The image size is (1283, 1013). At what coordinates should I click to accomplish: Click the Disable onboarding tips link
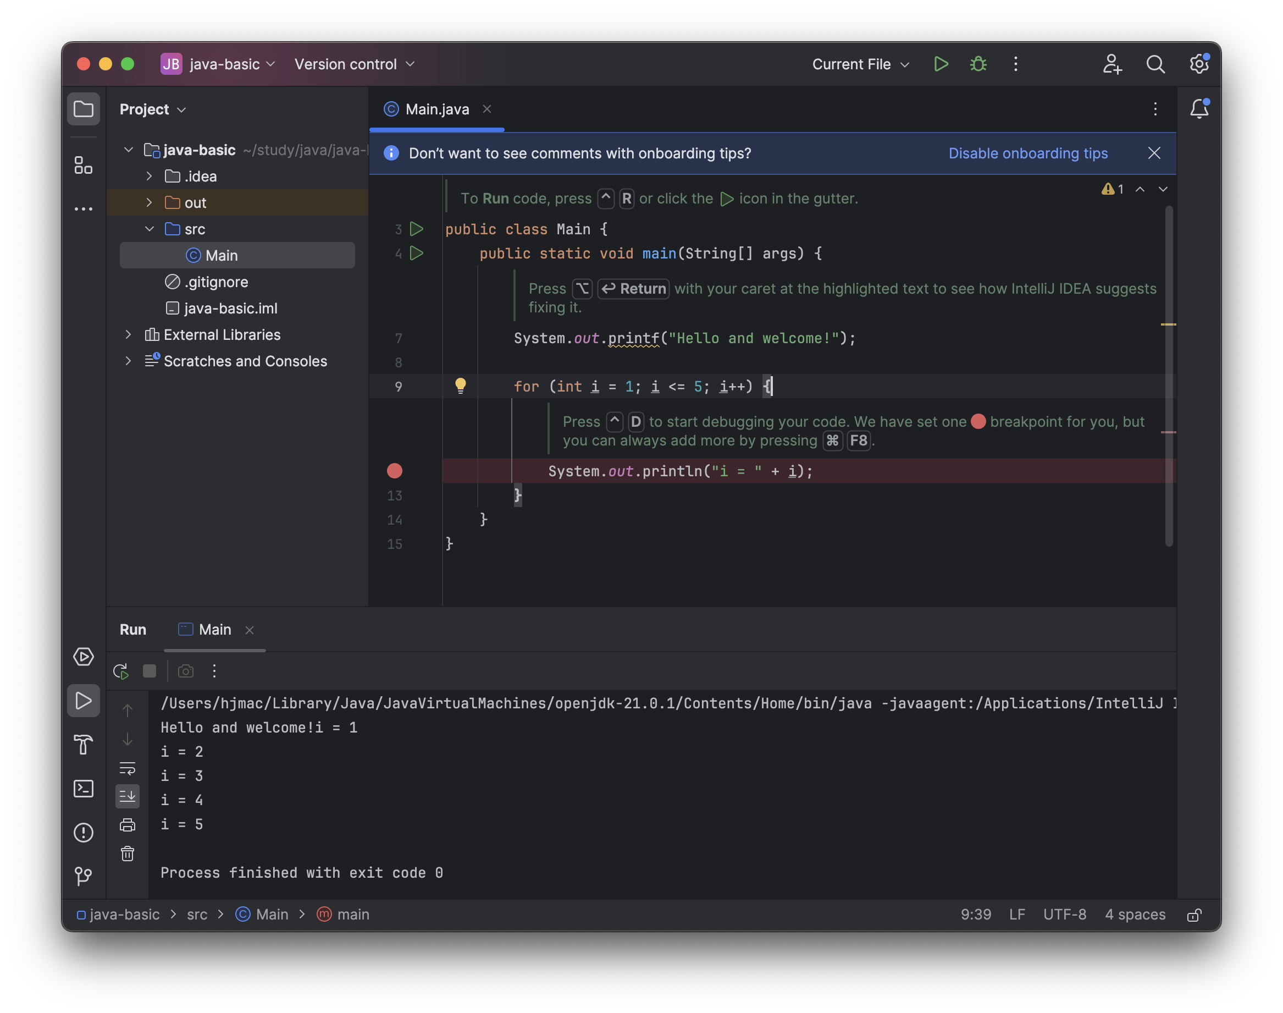(x=1027, y=153)
